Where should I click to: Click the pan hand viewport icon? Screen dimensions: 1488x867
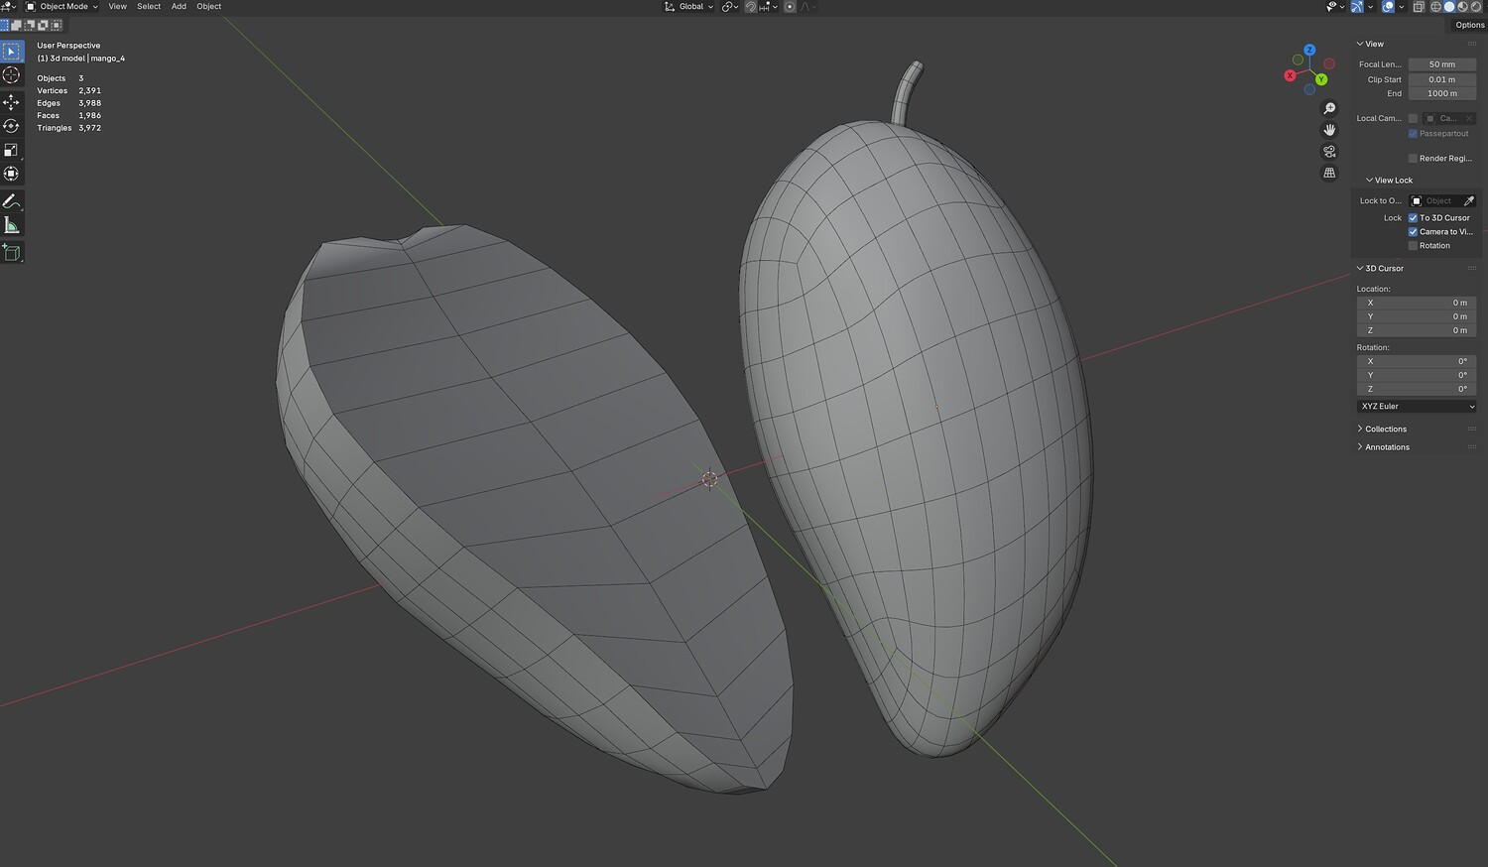pos(1329,130)
